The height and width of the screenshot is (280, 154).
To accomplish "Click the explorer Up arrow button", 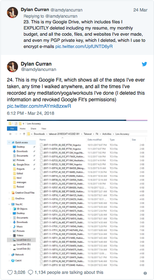I will (24, 134).
